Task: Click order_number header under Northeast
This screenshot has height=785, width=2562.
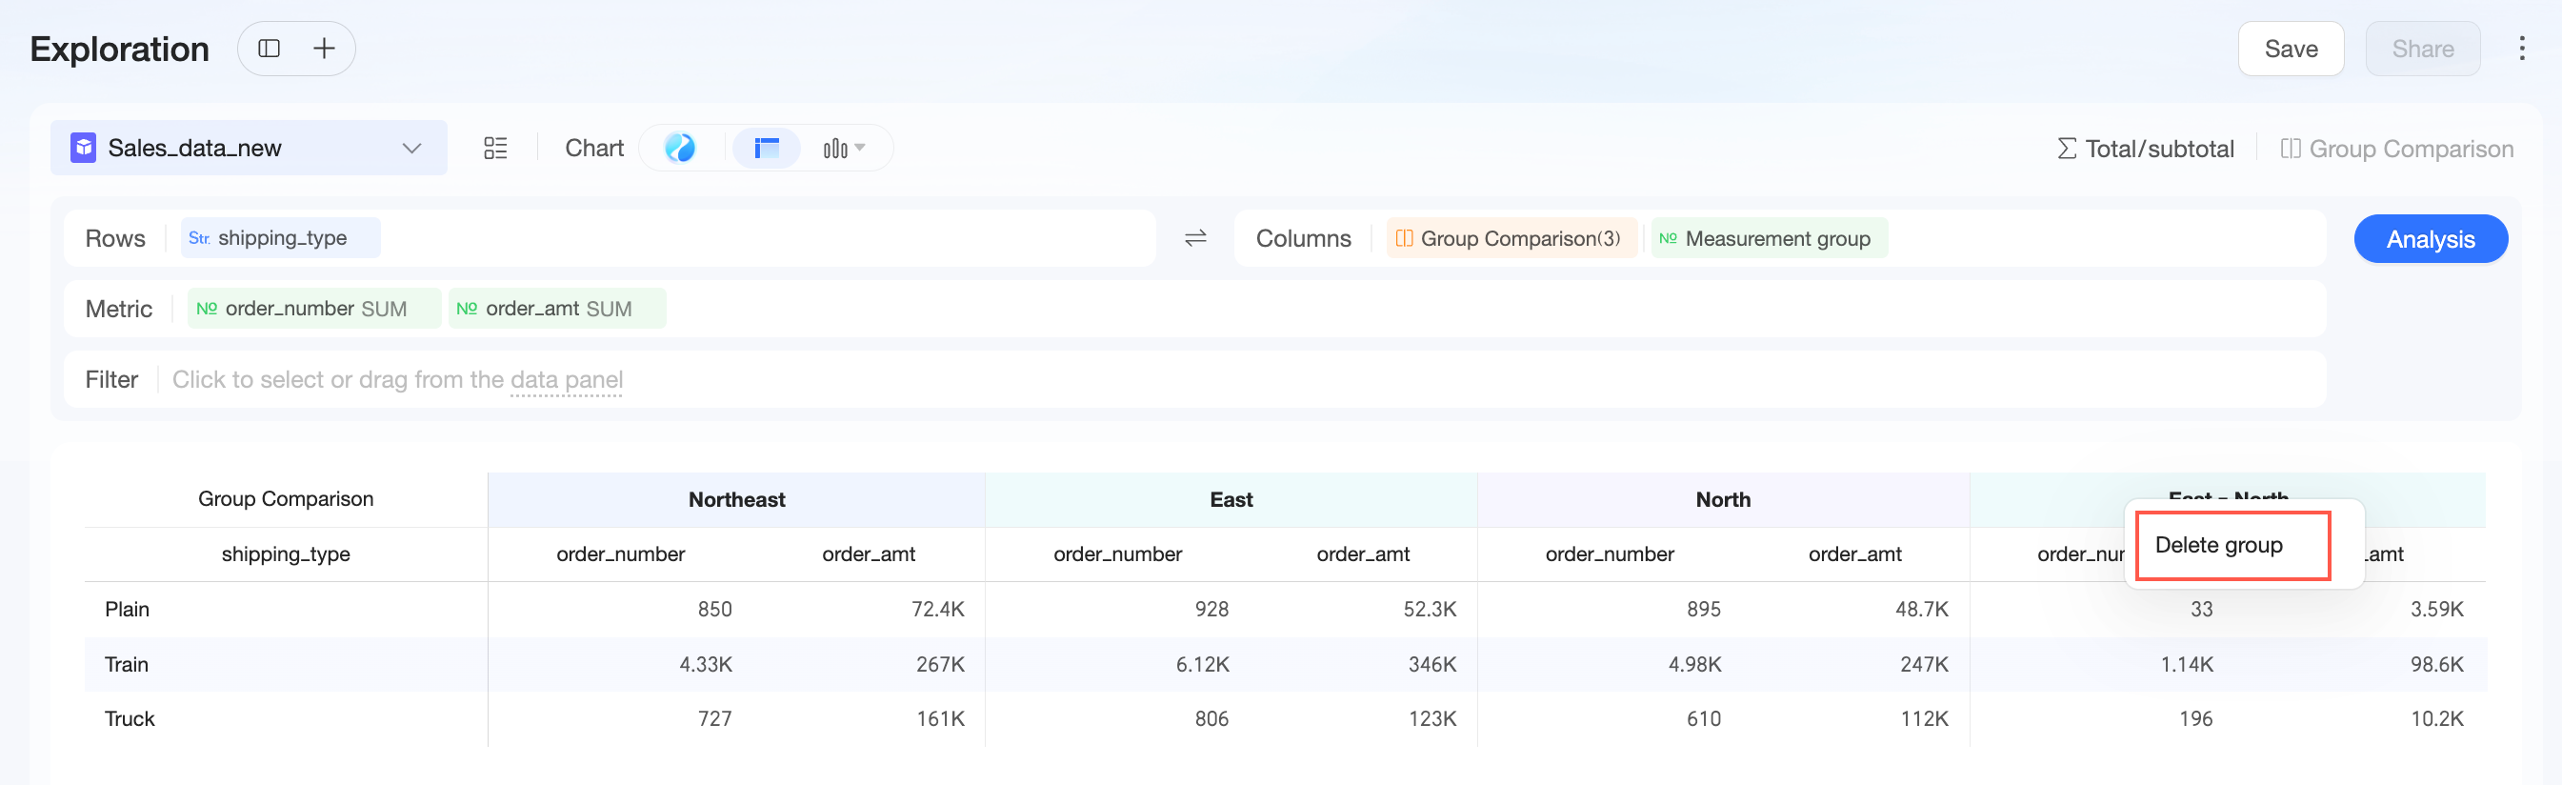Action: (621, 554)
